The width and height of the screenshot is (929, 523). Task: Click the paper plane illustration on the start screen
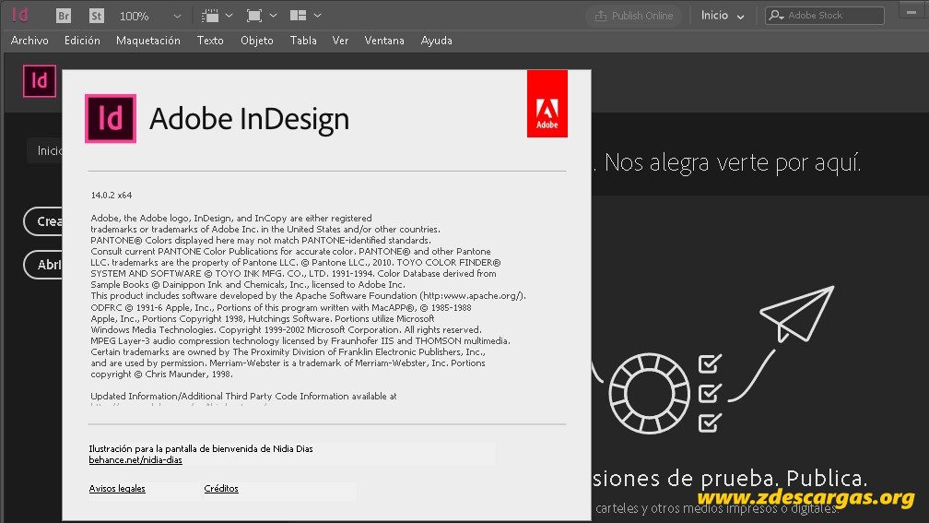[x=797, y=315]
